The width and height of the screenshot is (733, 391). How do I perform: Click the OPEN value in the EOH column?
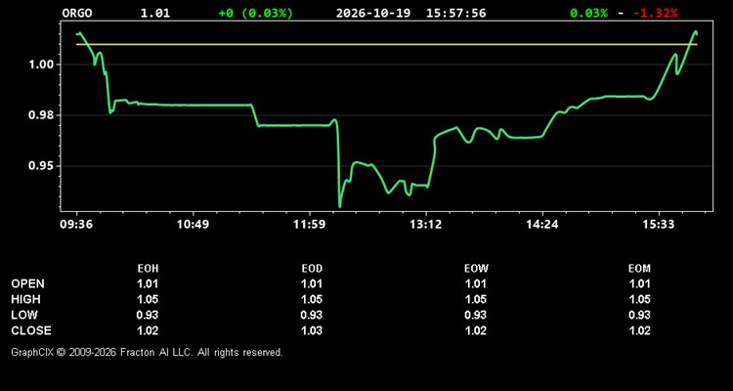148,283
